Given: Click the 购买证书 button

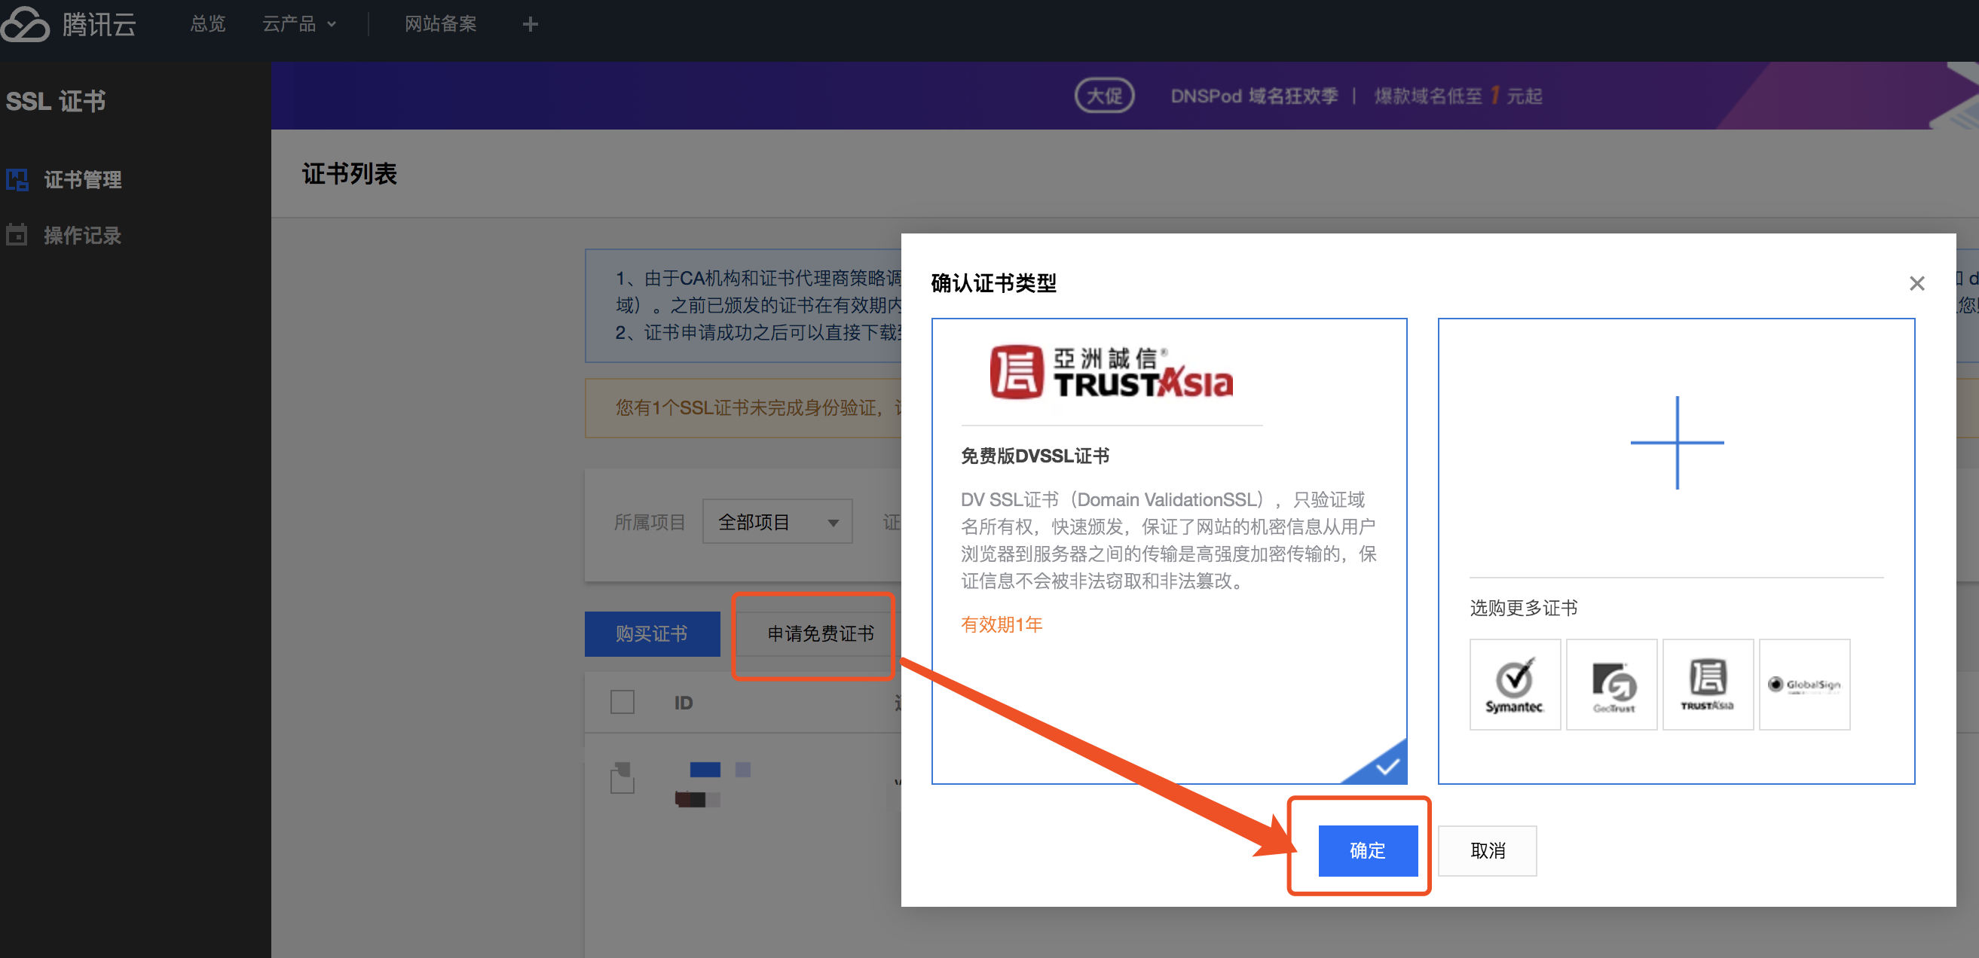Looking at the screenshot, I should point(651,633).
